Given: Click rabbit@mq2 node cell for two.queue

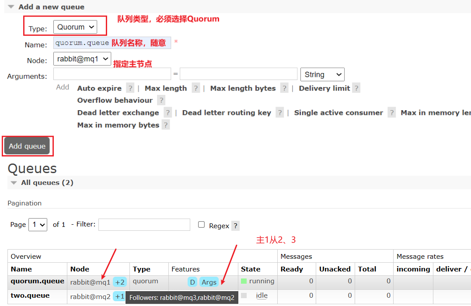Looking at the screenshot, I should click(90, 297).
